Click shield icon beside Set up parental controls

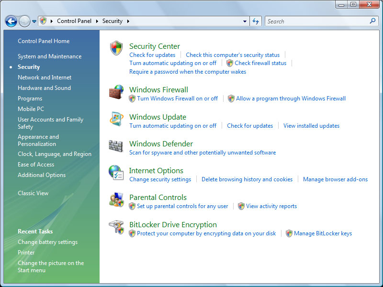132,206
